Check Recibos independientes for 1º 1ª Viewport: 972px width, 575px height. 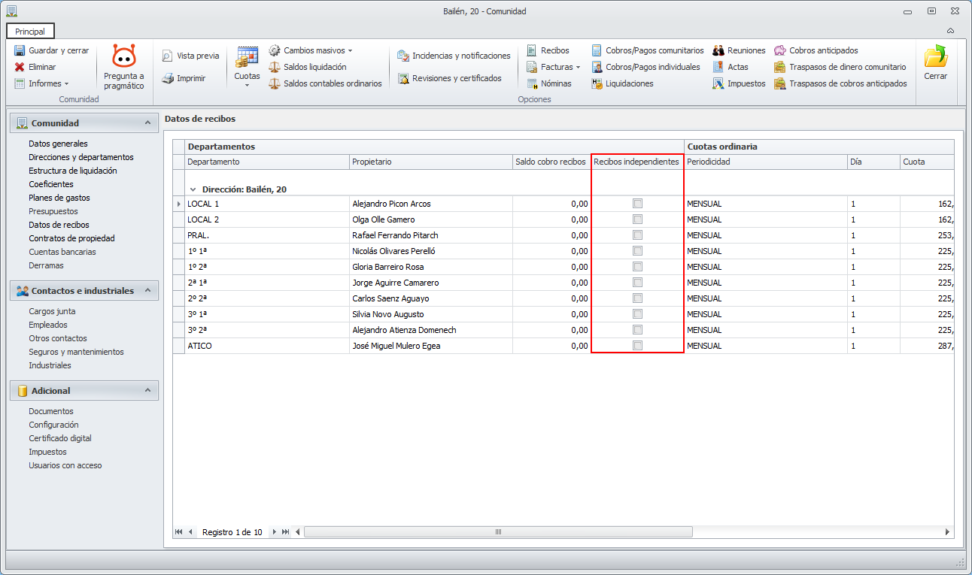[x=638, y=251]
